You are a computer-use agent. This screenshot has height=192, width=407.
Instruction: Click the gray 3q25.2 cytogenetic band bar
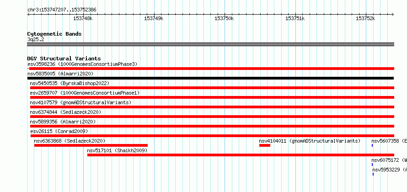tap(211, 44)
